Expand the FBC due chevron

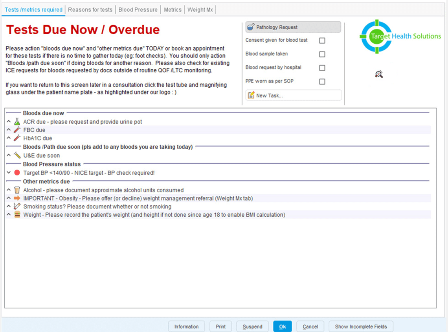(x=8, y=130)
